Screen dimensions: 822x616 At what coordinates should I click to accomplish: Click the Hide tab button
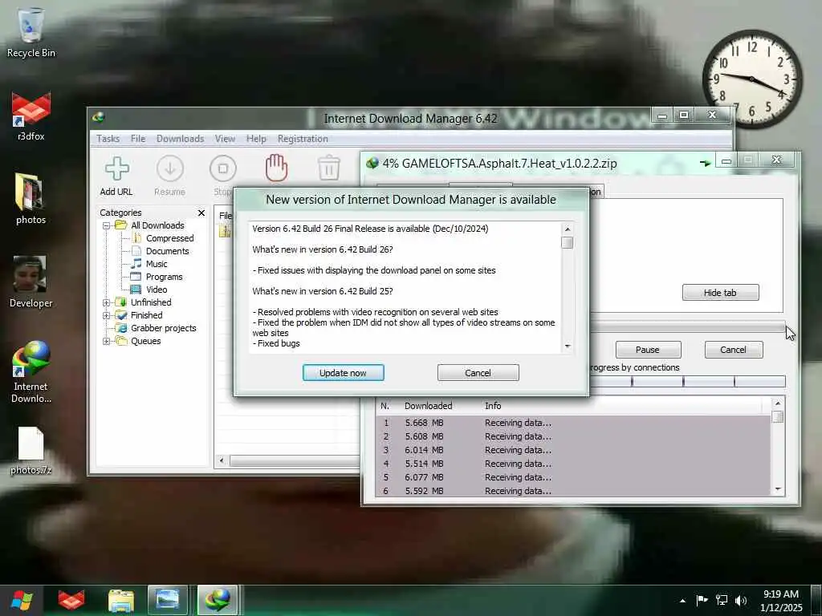point(720,293)
